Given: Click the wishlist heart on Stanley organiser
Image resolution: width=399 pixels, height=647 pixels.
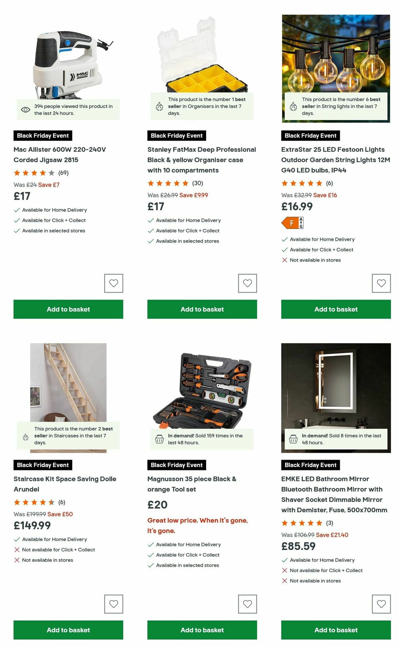Looking at the screenshot, I should tap(247, 283).
